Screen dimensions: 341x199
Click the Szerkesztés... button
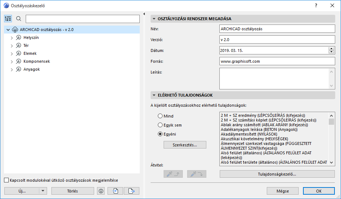[185, 145]
